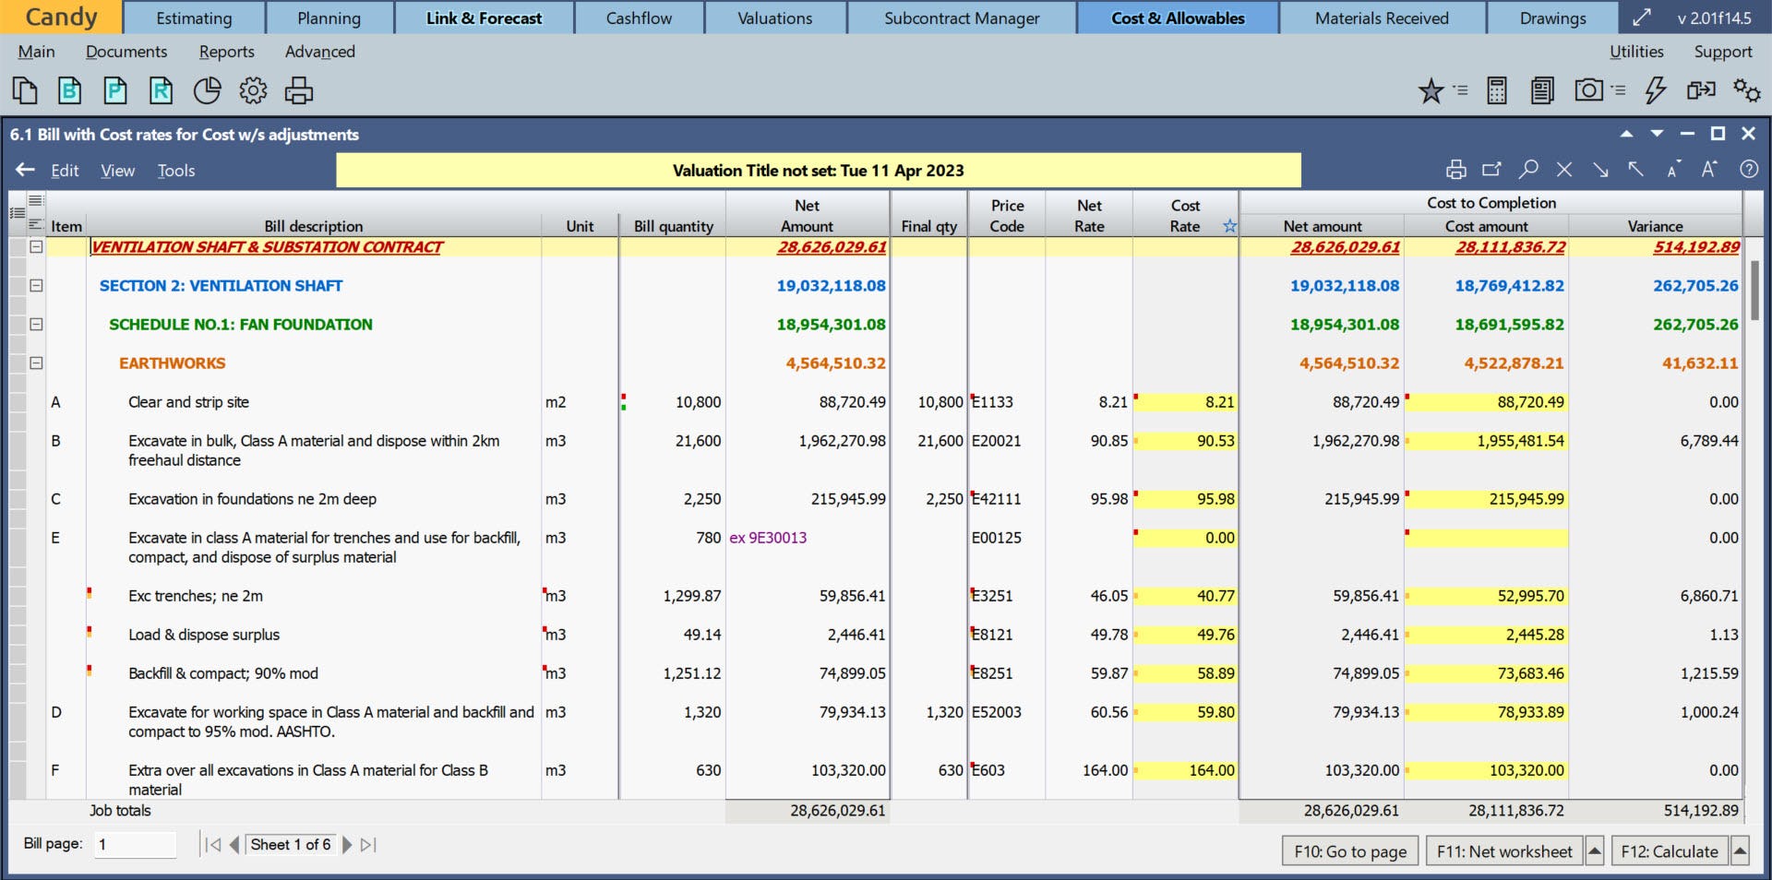Click the back arrow beside Edit
This screenshot has height=880, width=1772.
pyautogui.click(x=26, y=170)
